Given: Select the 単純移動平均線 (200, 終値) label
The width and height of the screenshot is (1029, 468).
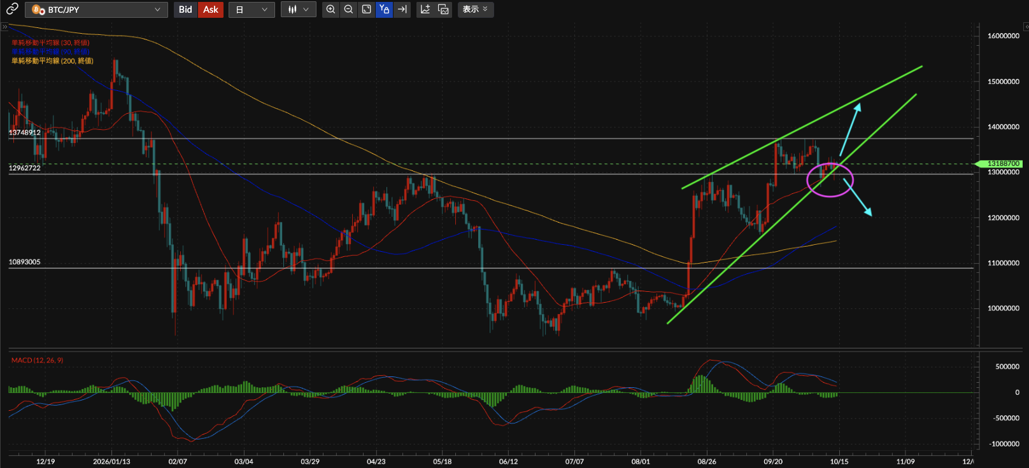Looking at the screenshot, I should pos(52,60).
